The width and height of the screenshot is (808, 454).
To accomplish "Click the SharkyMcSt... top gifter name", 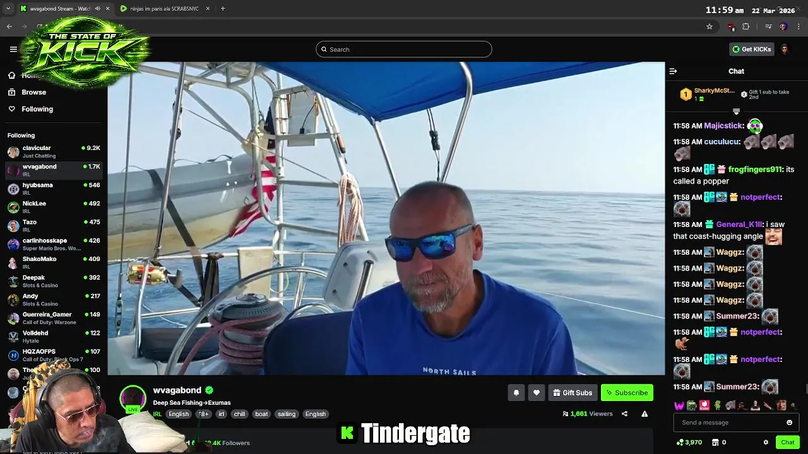I will (714, 91).
